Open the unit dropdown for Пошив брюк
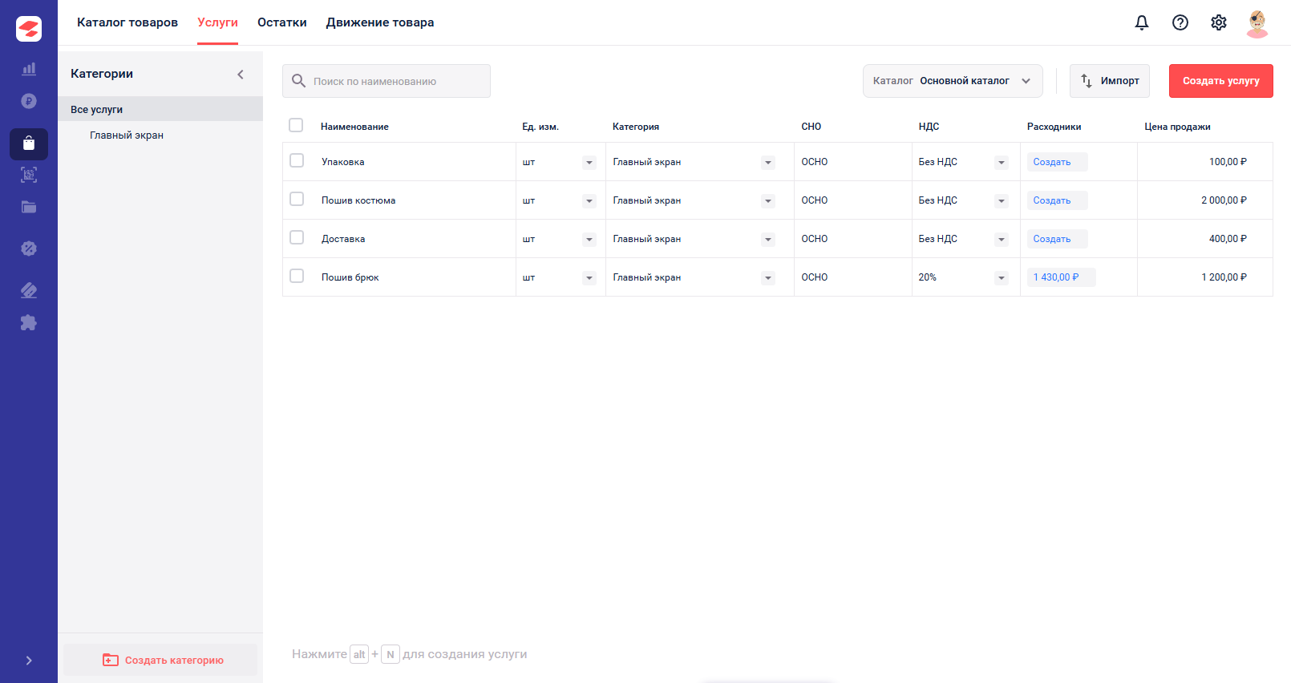Viewport: 1291px width, 683px height. pyautogui.click(x=589, y=278)
